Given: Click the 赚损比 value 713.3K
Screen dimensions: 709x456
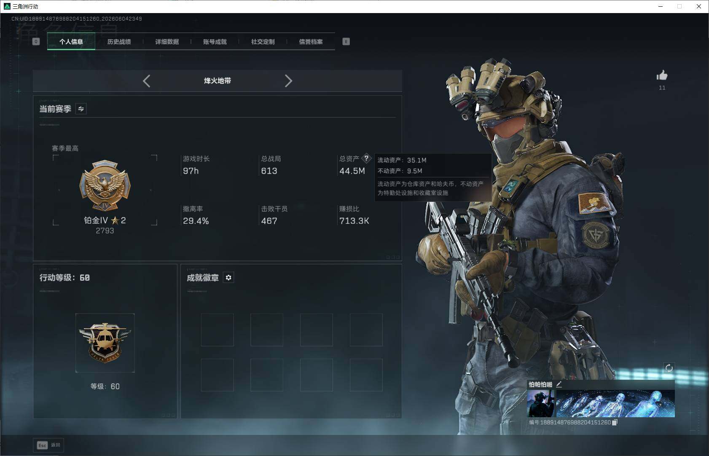Looking at the screenshot, I should (354, 221).
